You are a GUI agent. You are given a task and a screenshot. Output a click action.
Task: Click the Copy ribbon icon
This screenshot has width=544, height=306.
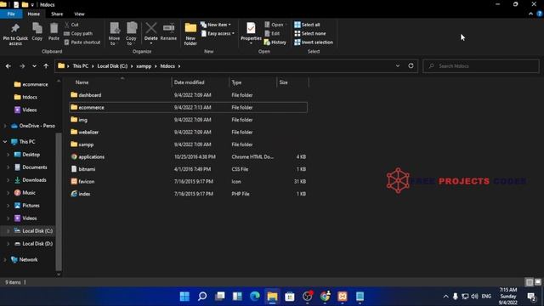tap(37, 32)
